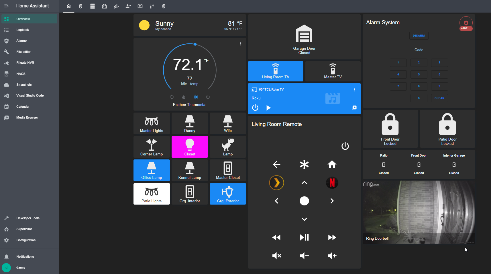
Task: Open thermostat options menu
Action: [241, 44]
